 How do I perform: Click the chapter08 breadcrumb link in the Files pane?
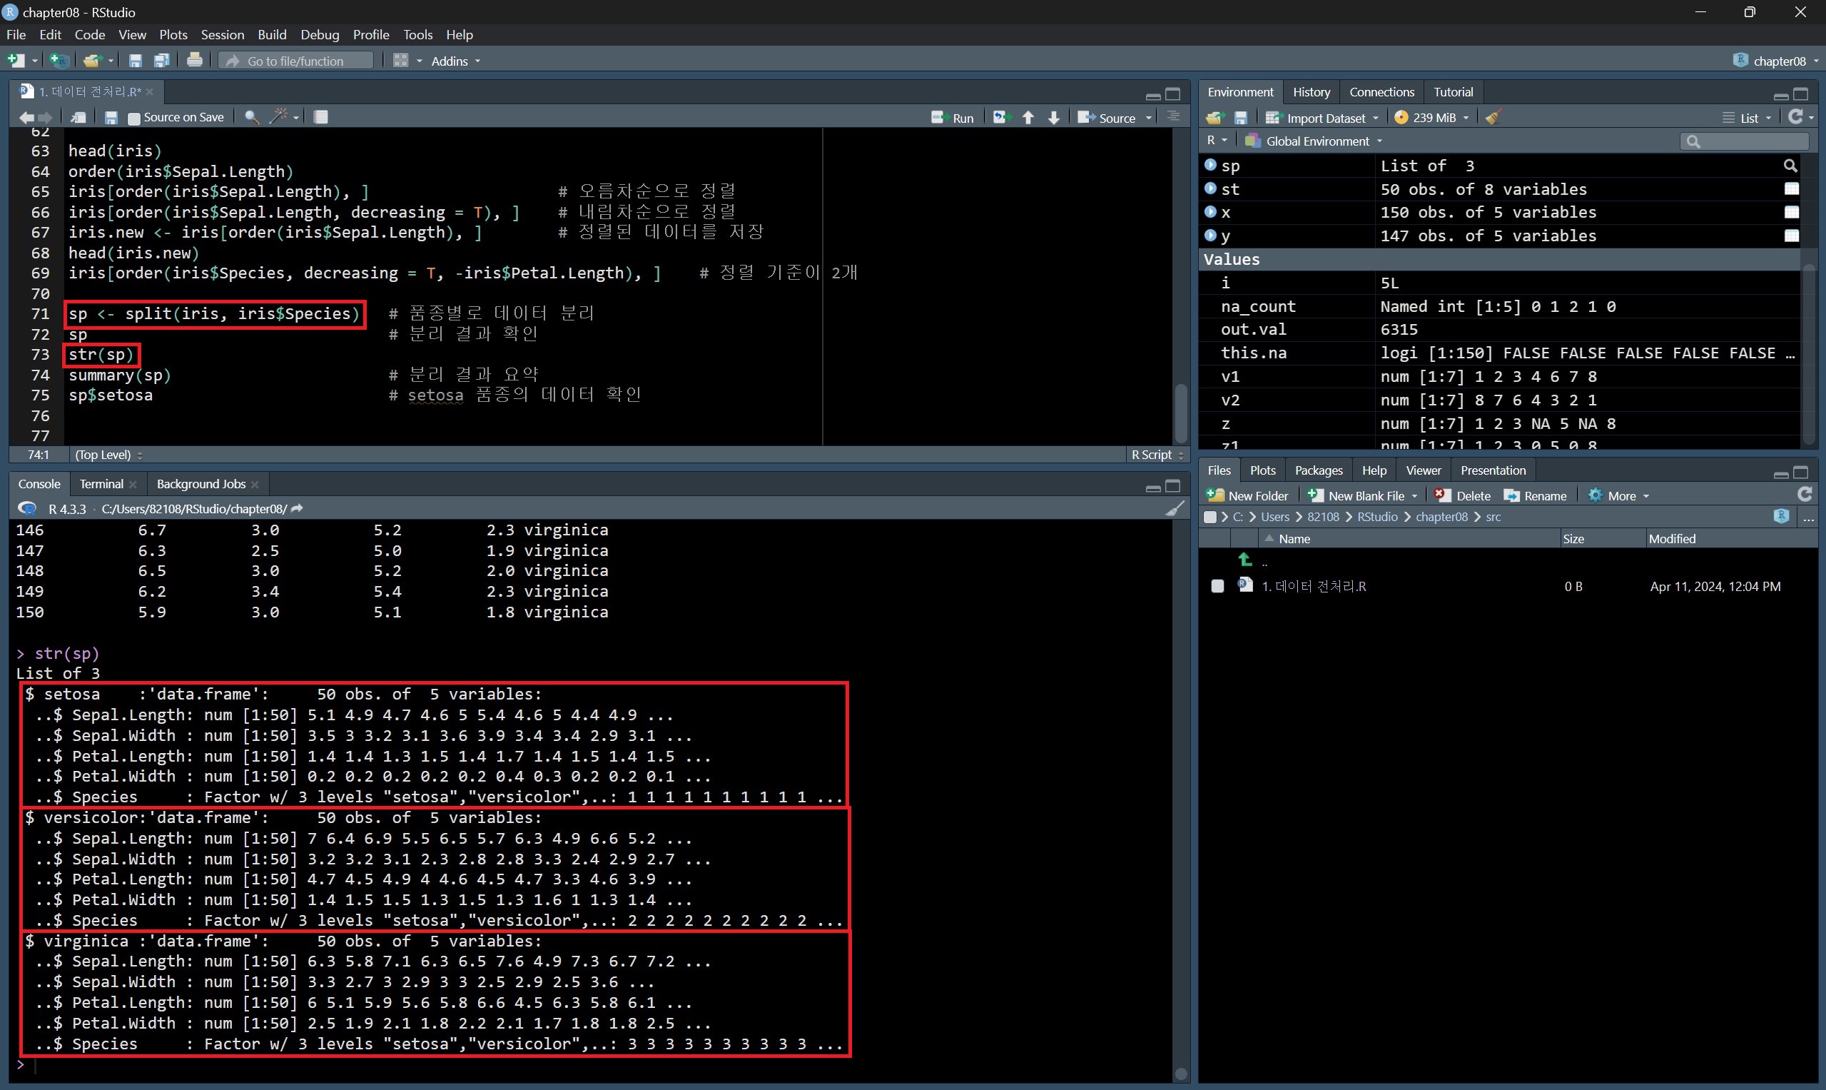[x=1441, y=517]
